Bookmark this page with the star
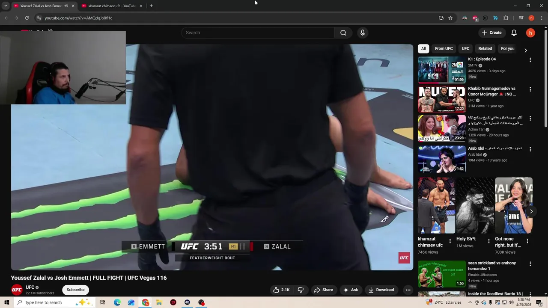 coord(450,18)
